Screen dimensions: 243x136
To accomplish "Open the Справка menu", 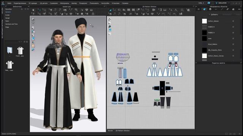I will [x=125, y=3].
